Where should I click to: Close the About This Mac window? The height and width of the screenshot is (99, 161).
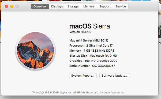click(x=6, y=6)
